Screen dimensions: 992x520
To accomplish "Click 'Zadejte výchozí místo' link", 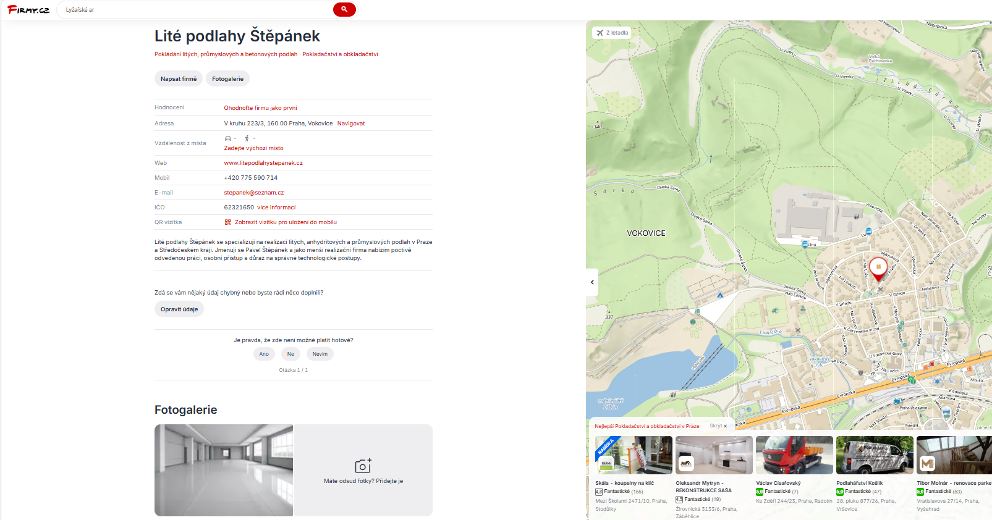I will click(253, 148).
